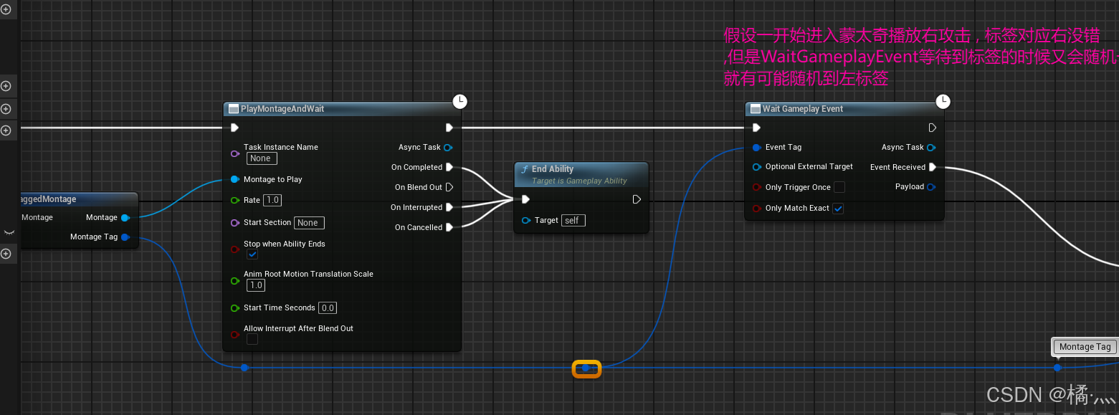Select the highlighted reroute node on blue wire

(x=586, y=368)
